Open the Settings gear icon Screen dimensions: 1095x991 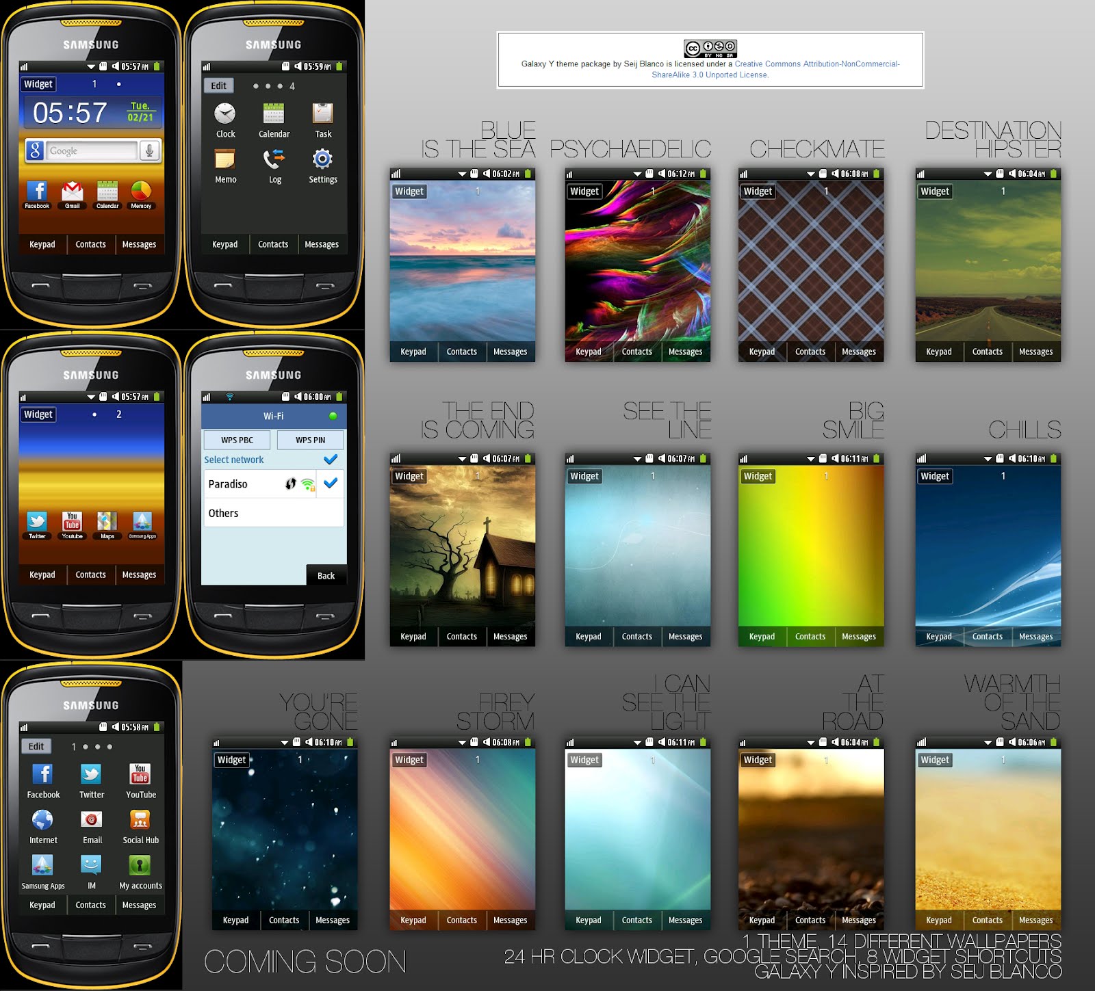[x=322, y=159]
